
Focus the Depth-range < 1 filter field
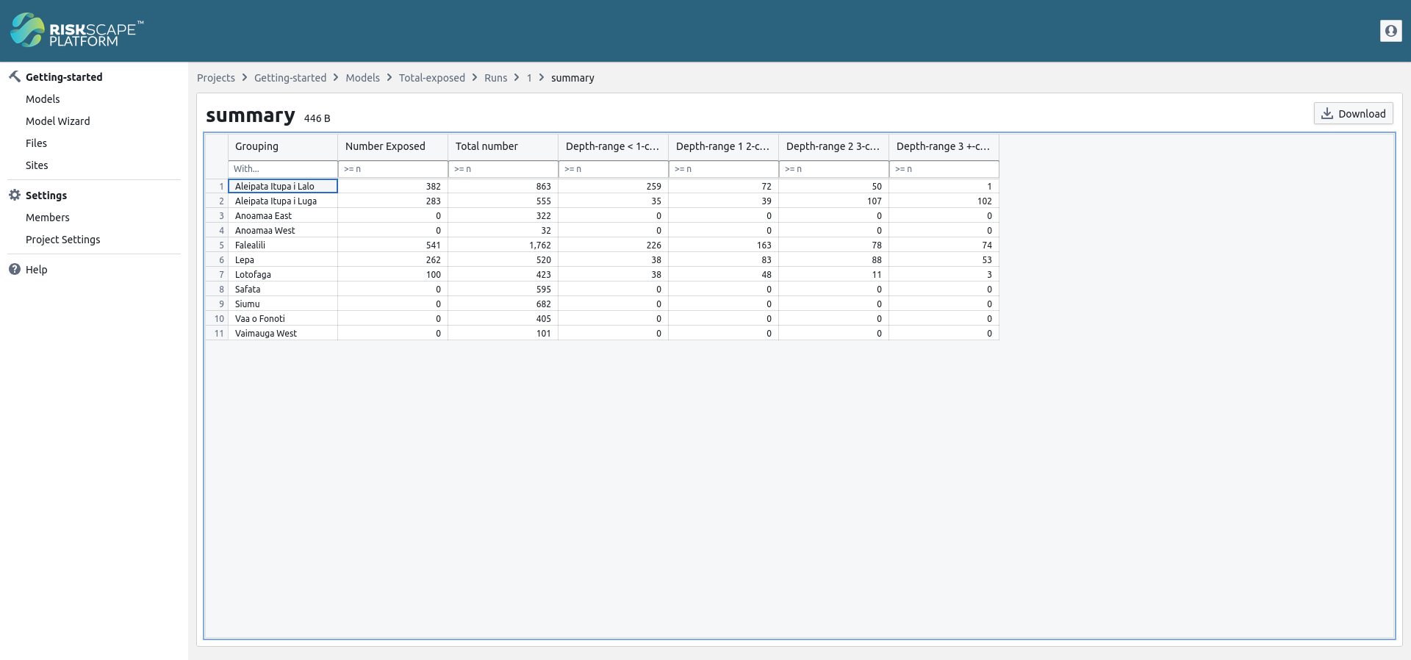[x=614, y=169]
